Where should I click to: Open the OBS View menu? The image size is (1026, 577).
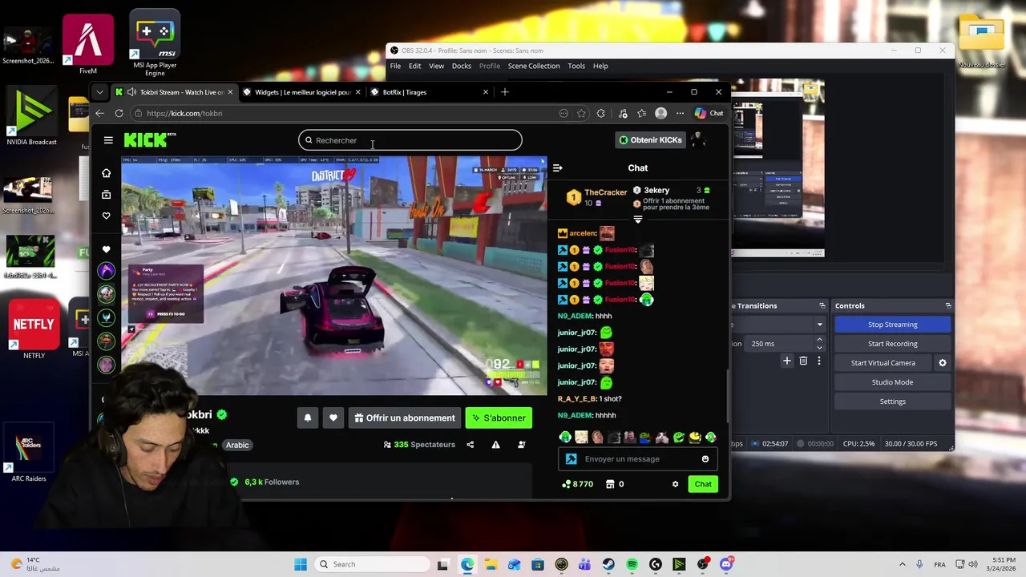436,66
